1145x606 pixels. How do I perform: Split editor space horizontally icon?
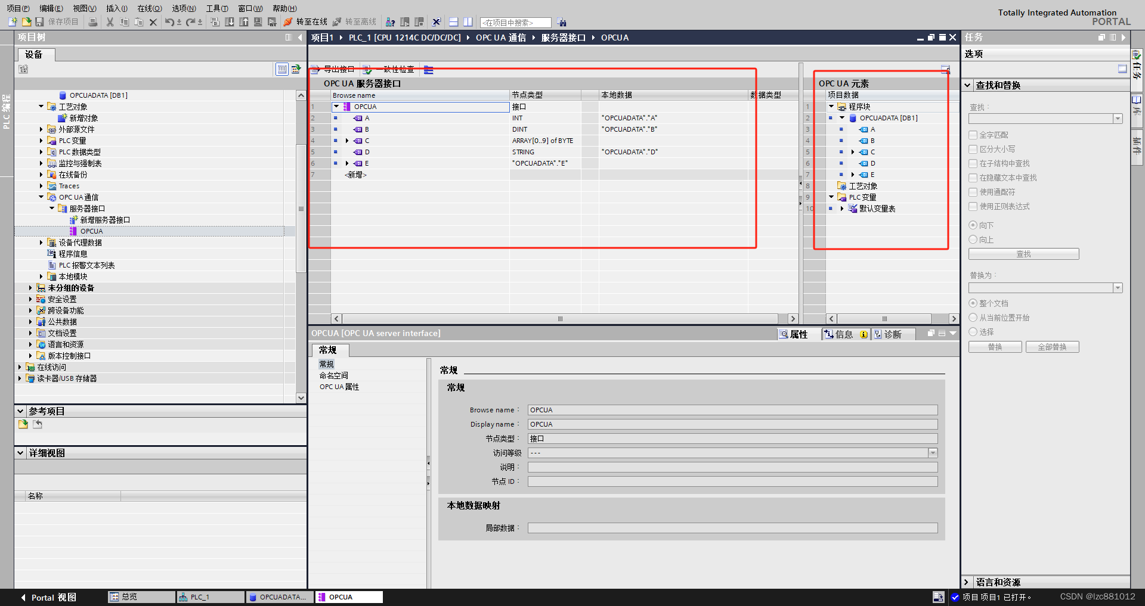[x=454, y=22]
